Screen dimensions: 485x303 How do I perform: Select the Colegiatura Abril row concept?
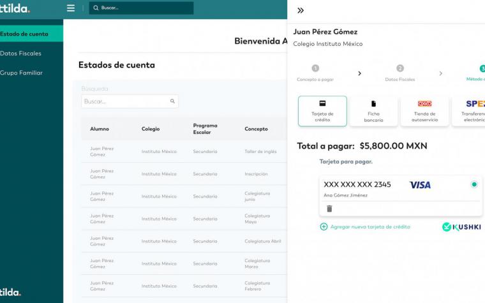pyautogui.click(x=263, y=241)
